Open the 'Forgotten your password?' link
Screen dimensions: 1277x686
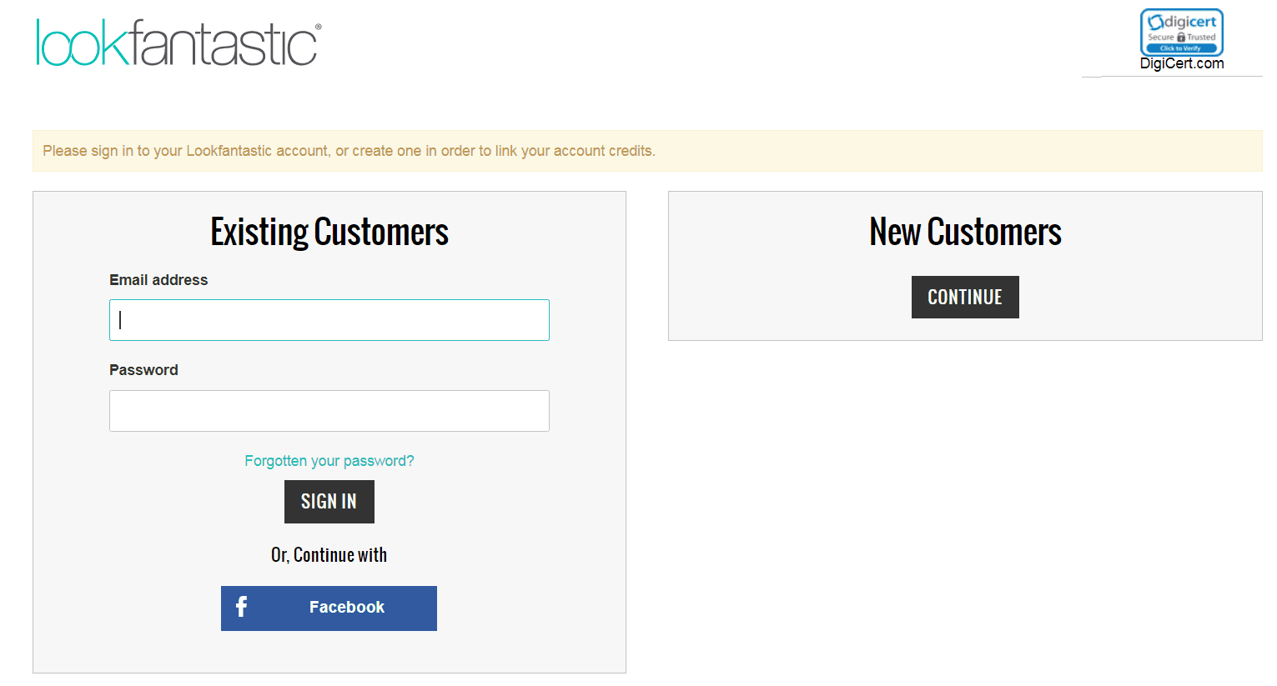pos(329,461)
